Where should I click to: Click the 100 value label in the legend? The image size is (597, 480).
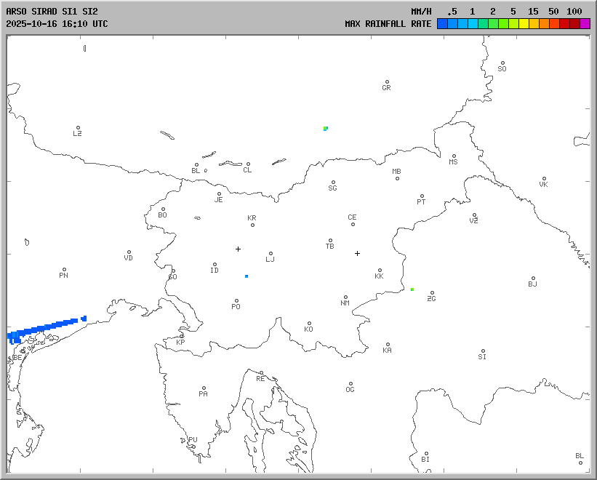(574, 12)
